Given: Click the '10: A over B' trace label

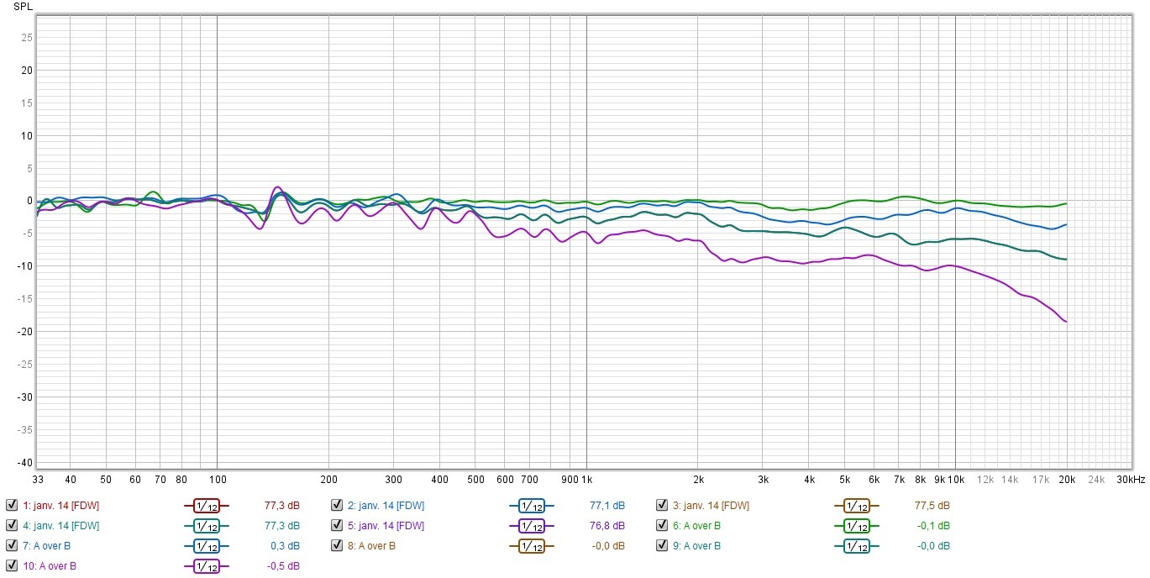Looking at the screenshot, I should 50,566.
